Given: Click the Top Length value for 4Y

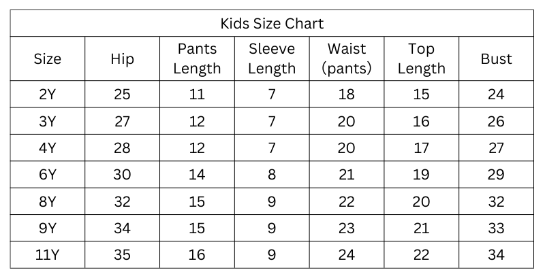Looking at the screenshot, I should click(x=421, y=148).
